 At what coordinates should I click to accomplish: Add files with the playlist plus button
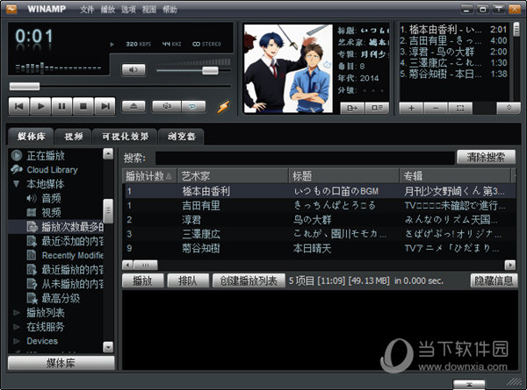[x=411, y=108]
